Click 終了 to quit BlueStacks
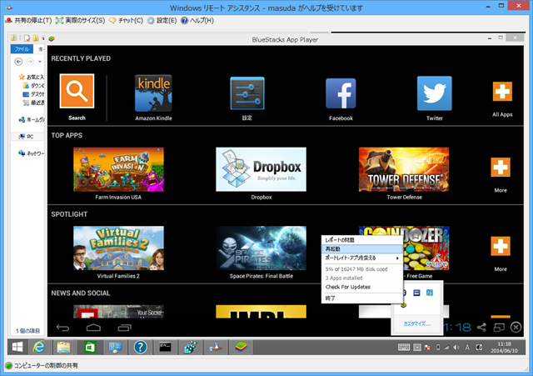533x376 pixels. [331, 297]
